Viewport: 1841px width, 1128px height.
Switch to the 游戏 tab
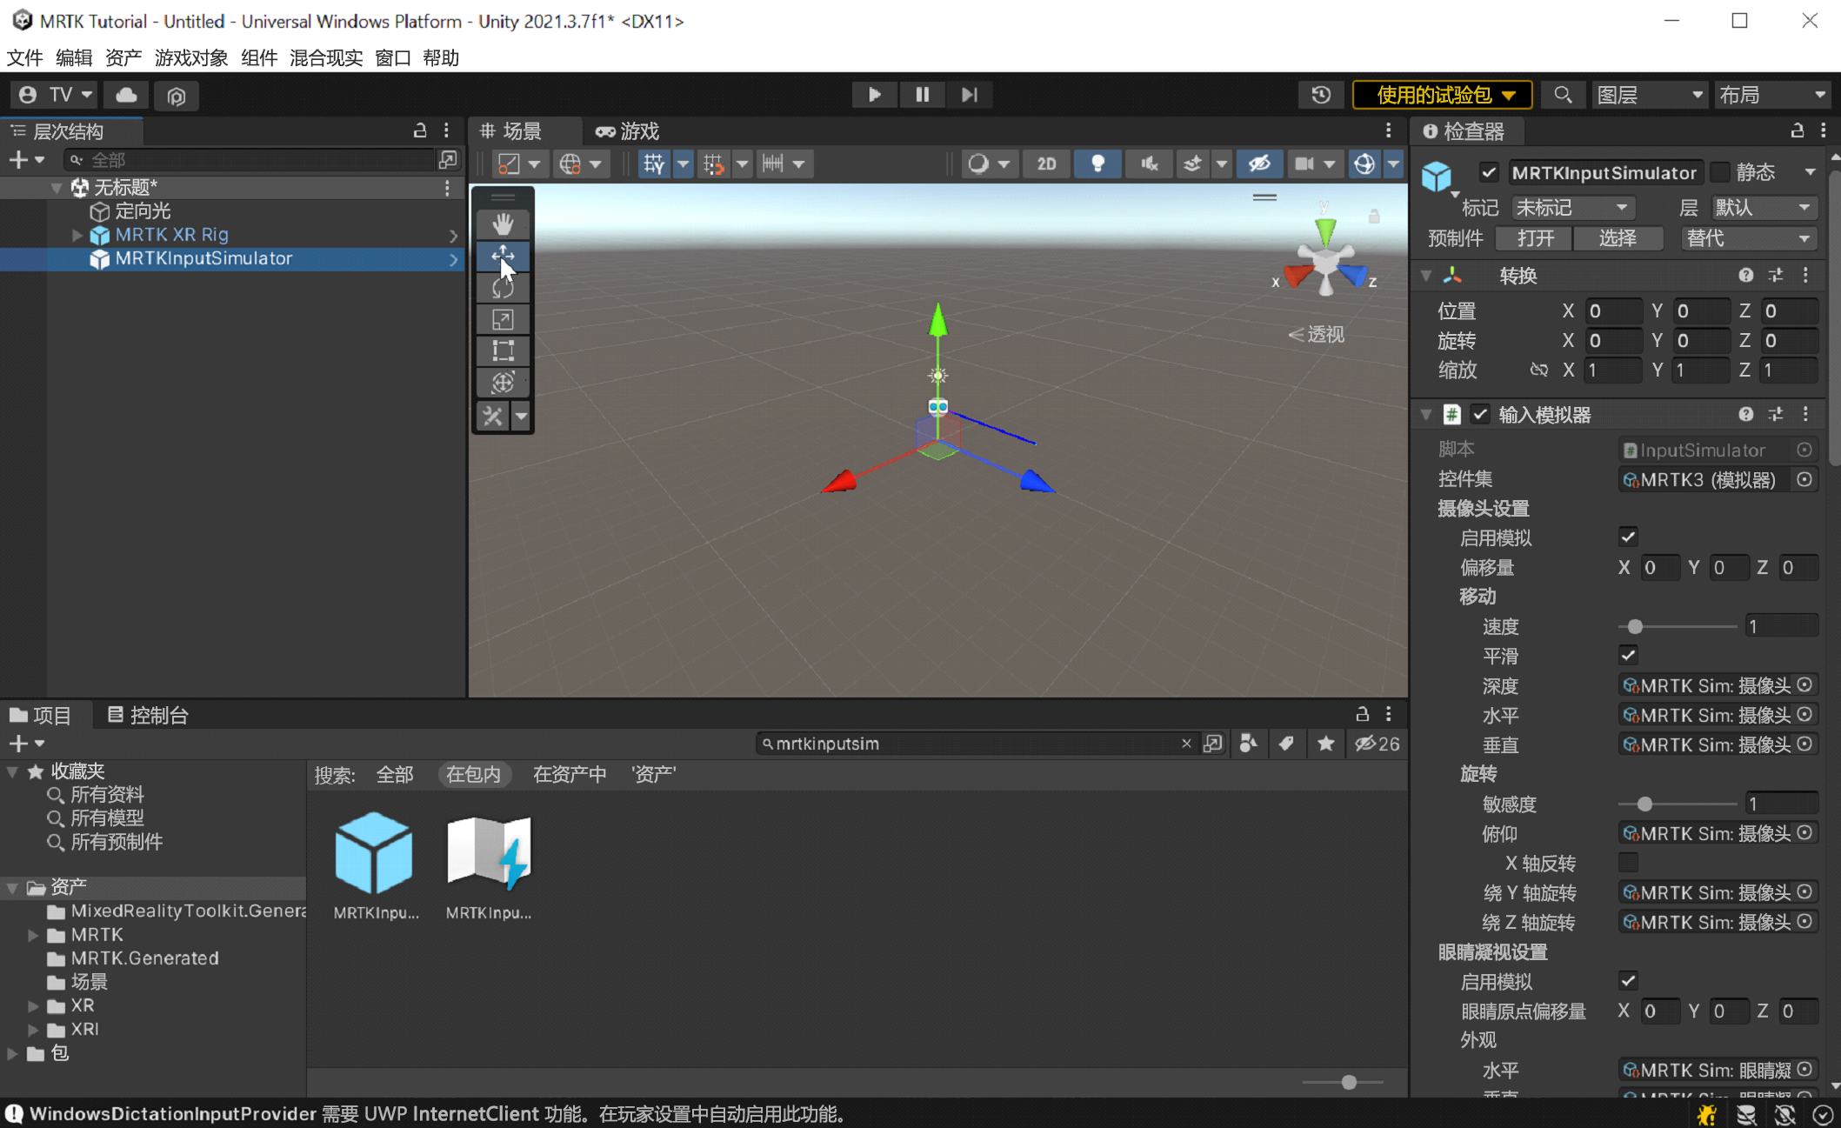coord(627,131)
